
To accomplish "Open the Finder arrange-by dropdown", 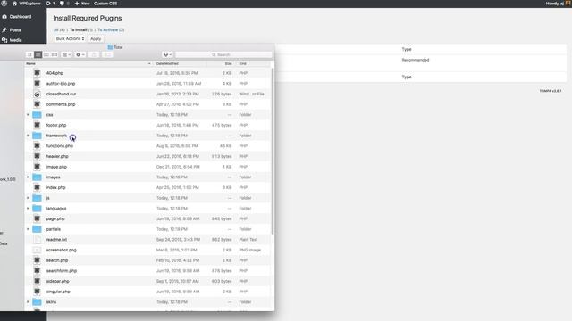I will (x=66, y=54).
